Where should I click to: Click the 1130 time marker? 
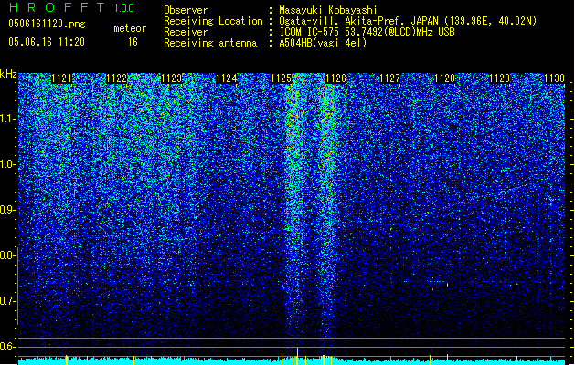(555, 78)
